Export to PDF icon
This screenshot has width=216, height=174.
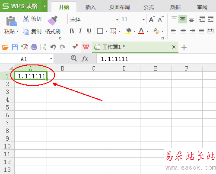[x=25, y=47]
